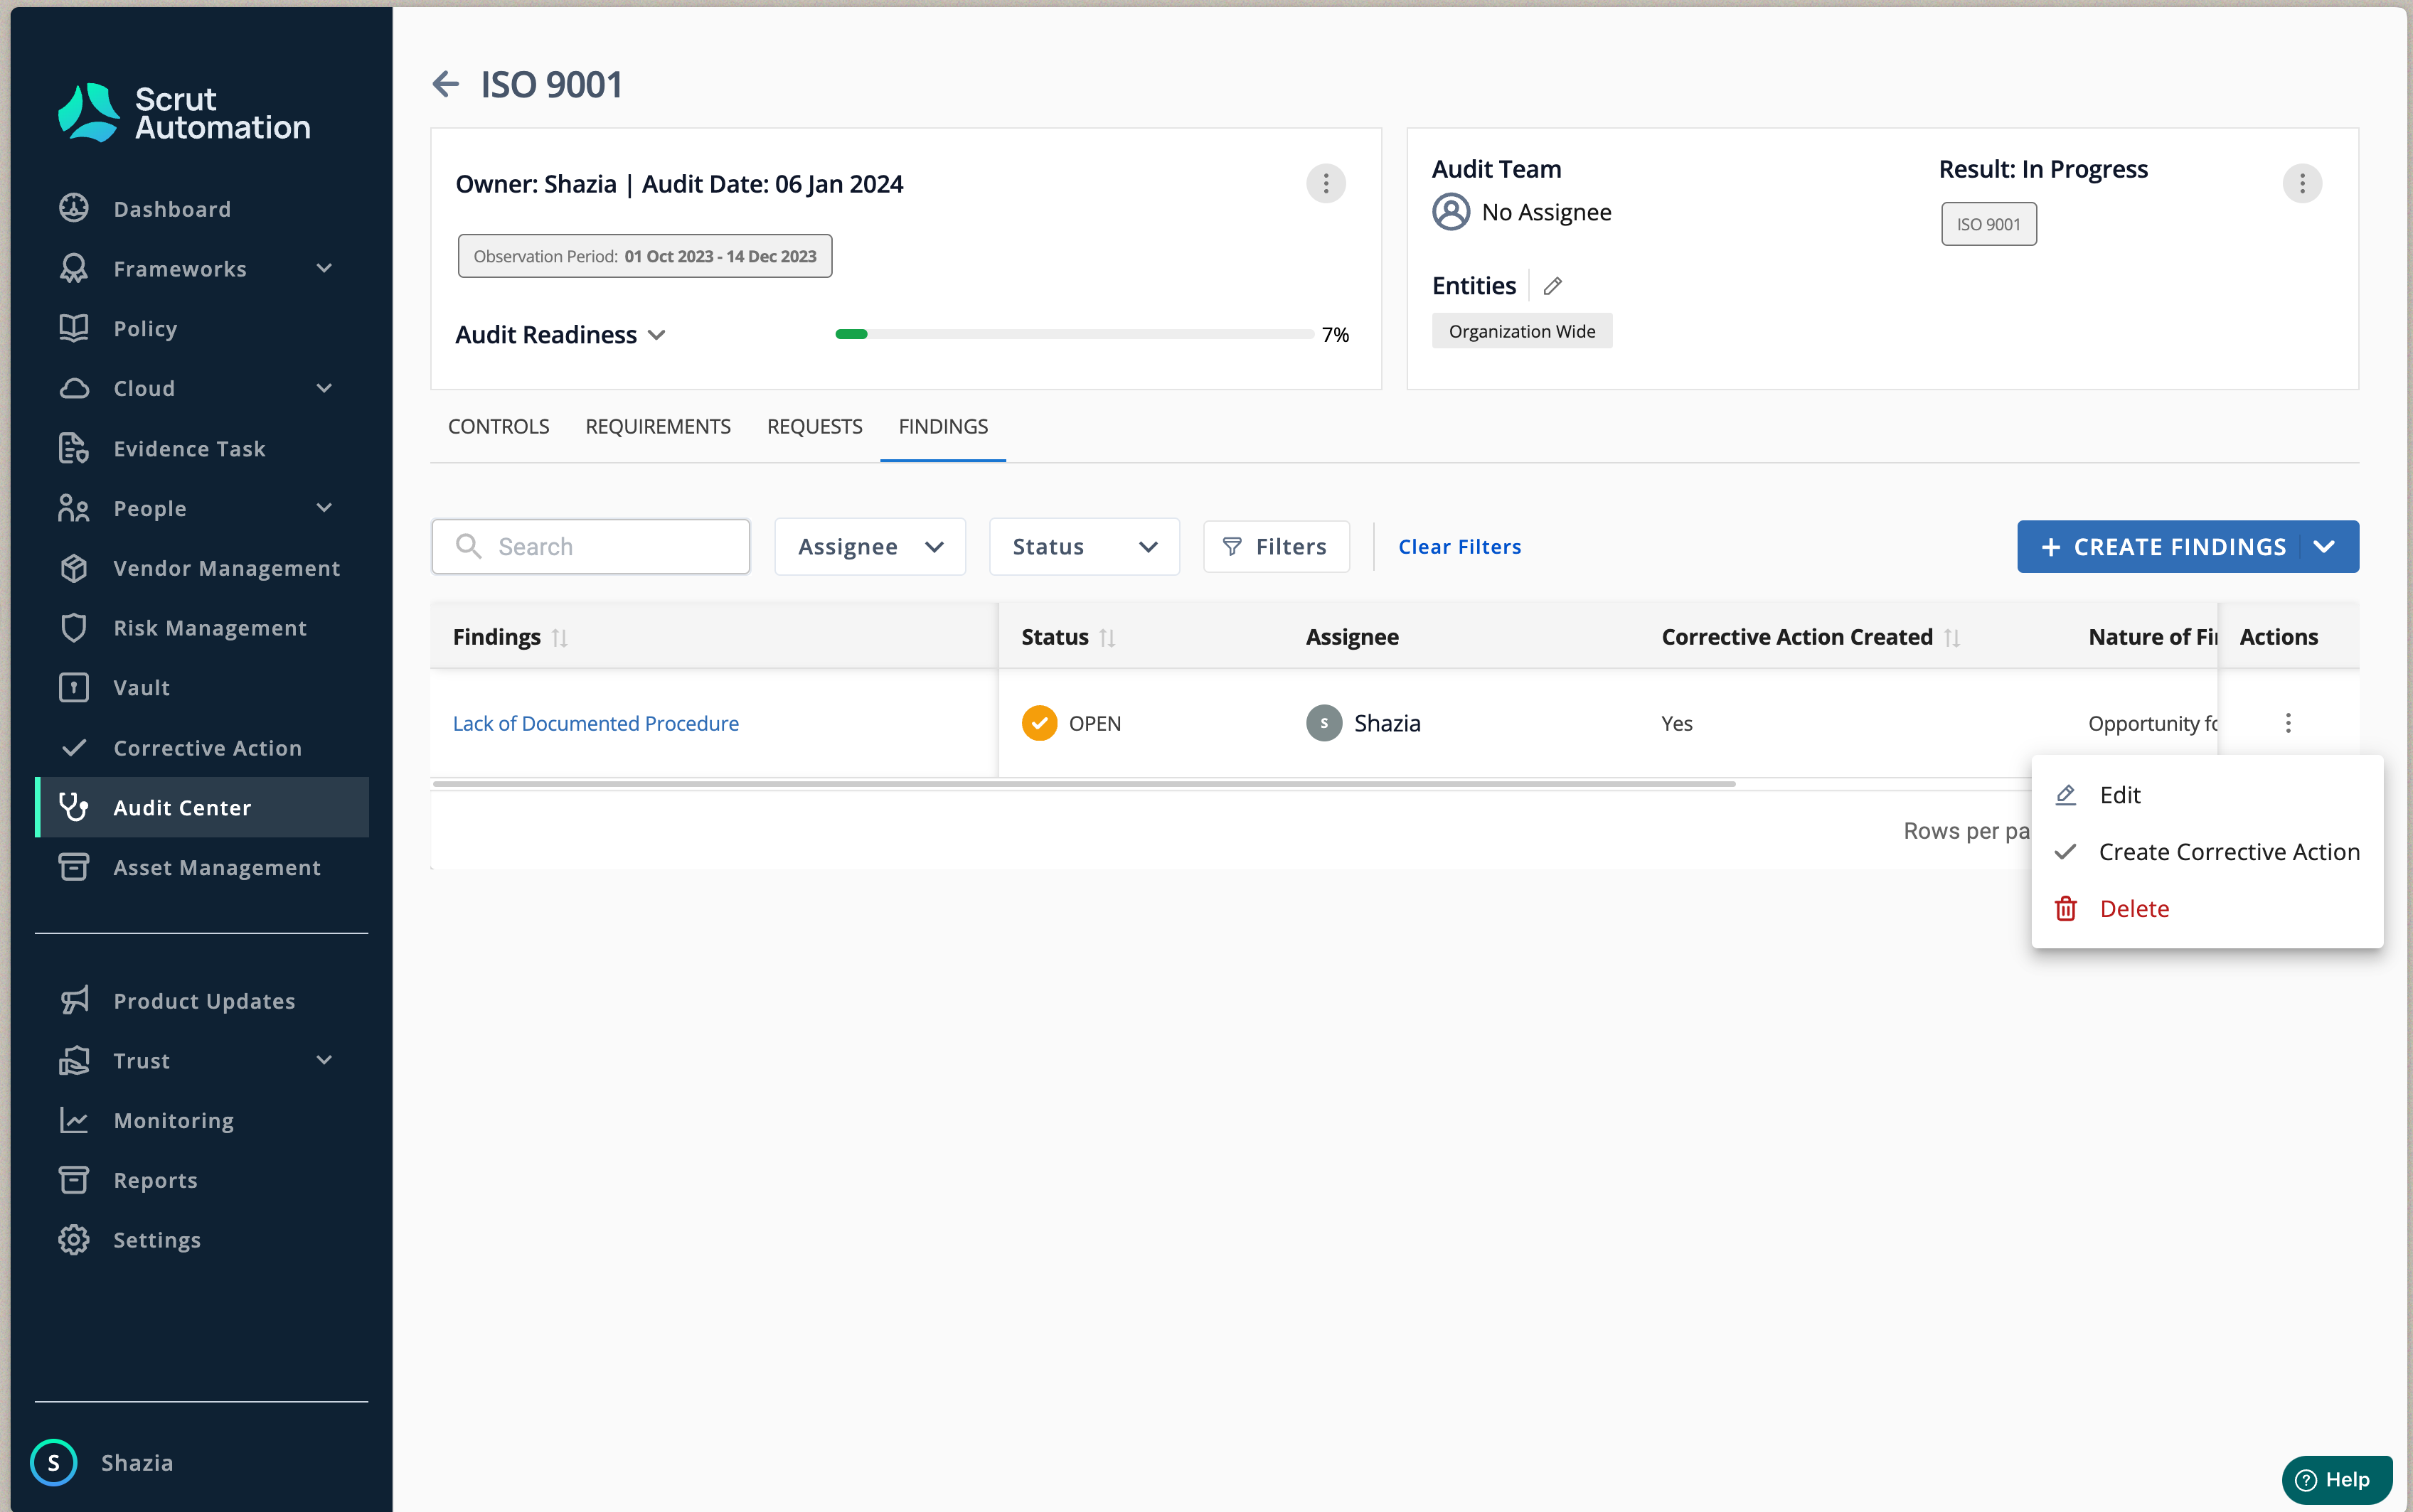Open the Assignee filter dropdown
The image size is (2413, 1512).
870,546
